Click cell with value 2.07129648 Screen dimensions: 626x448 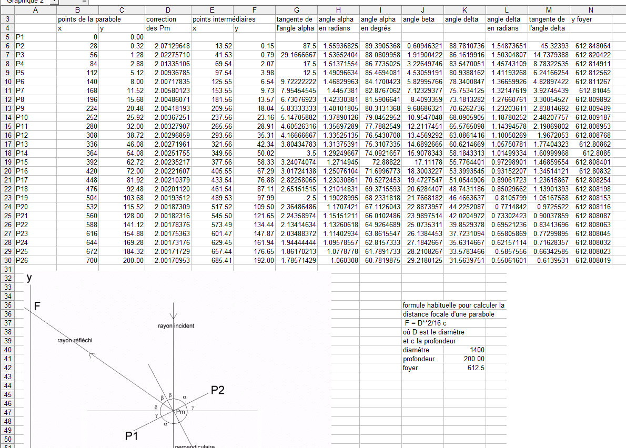tap(168, 46)
